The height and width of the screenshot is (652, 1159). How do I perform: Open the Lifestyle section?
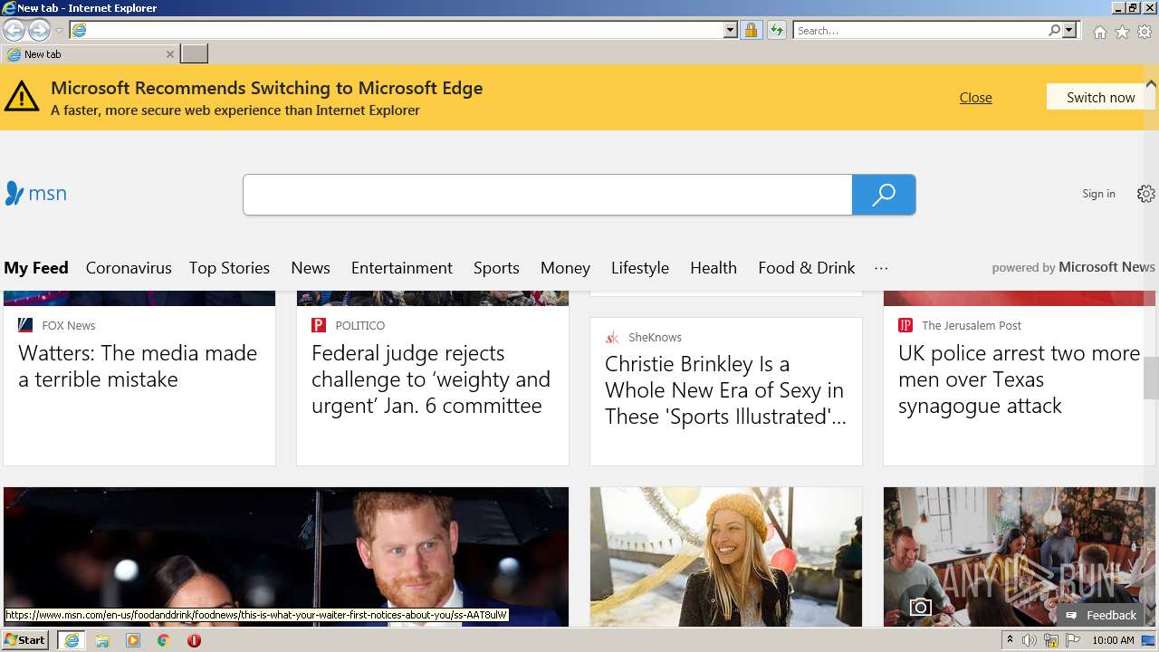tap(640, 268)
